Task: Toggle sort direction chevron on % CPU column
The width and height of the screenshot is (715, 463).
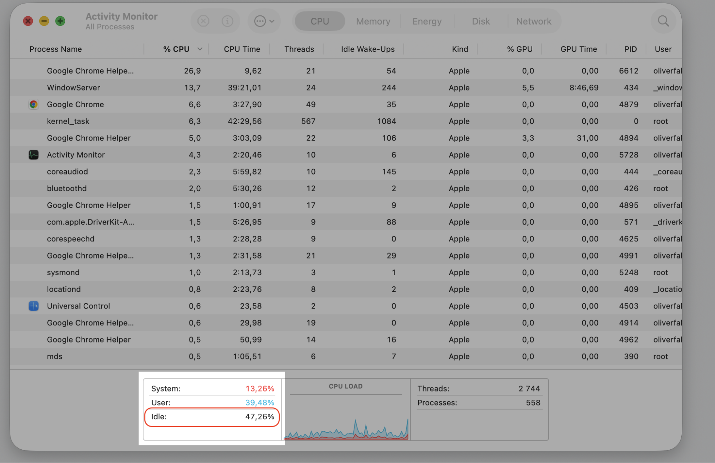Action: [x=200, y=49]
